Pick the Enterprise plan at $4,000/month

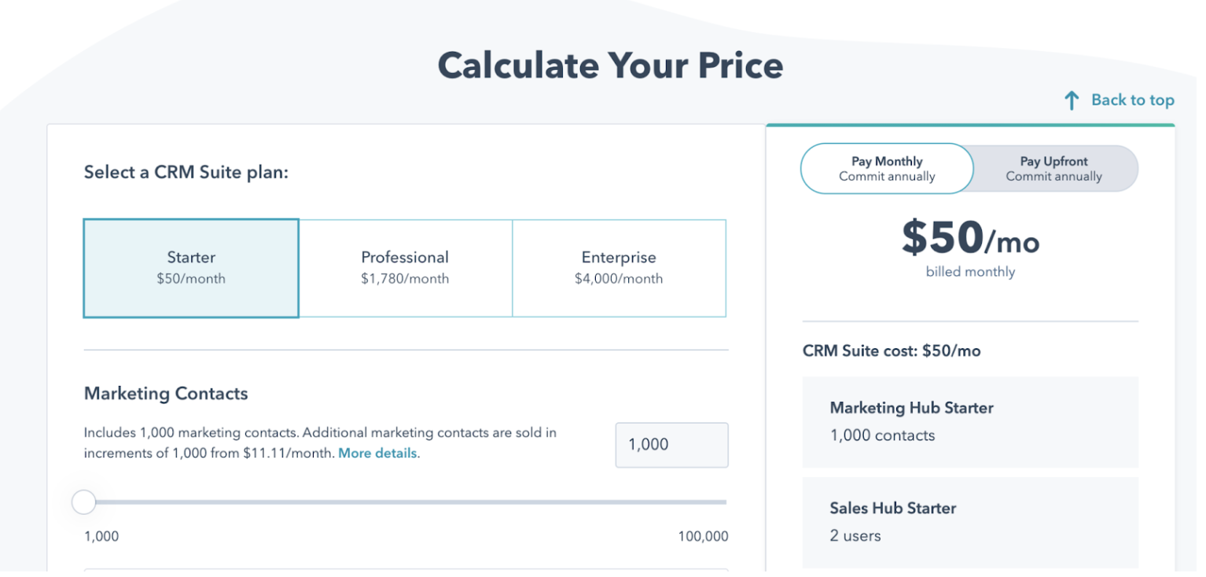(x=619, y=268)
